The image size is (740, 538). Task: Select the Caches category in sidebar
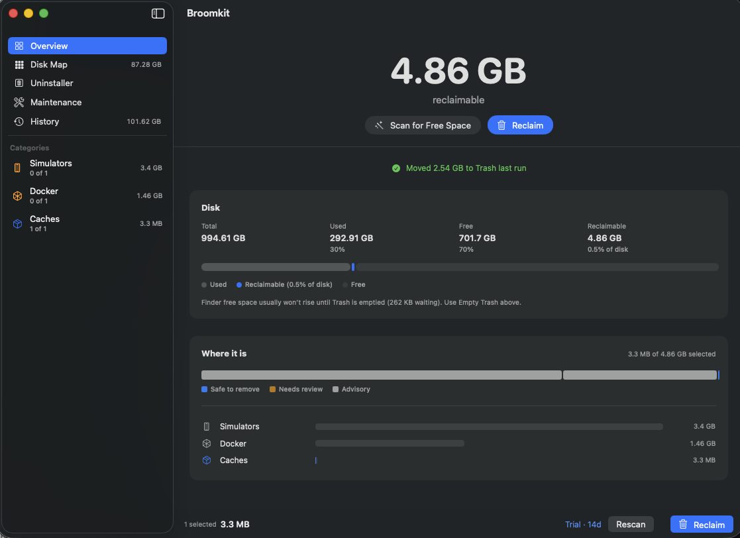click(87, 223)
